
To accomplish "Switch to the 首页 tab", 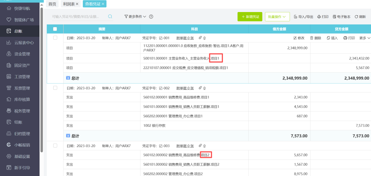I will coord(52,4).
